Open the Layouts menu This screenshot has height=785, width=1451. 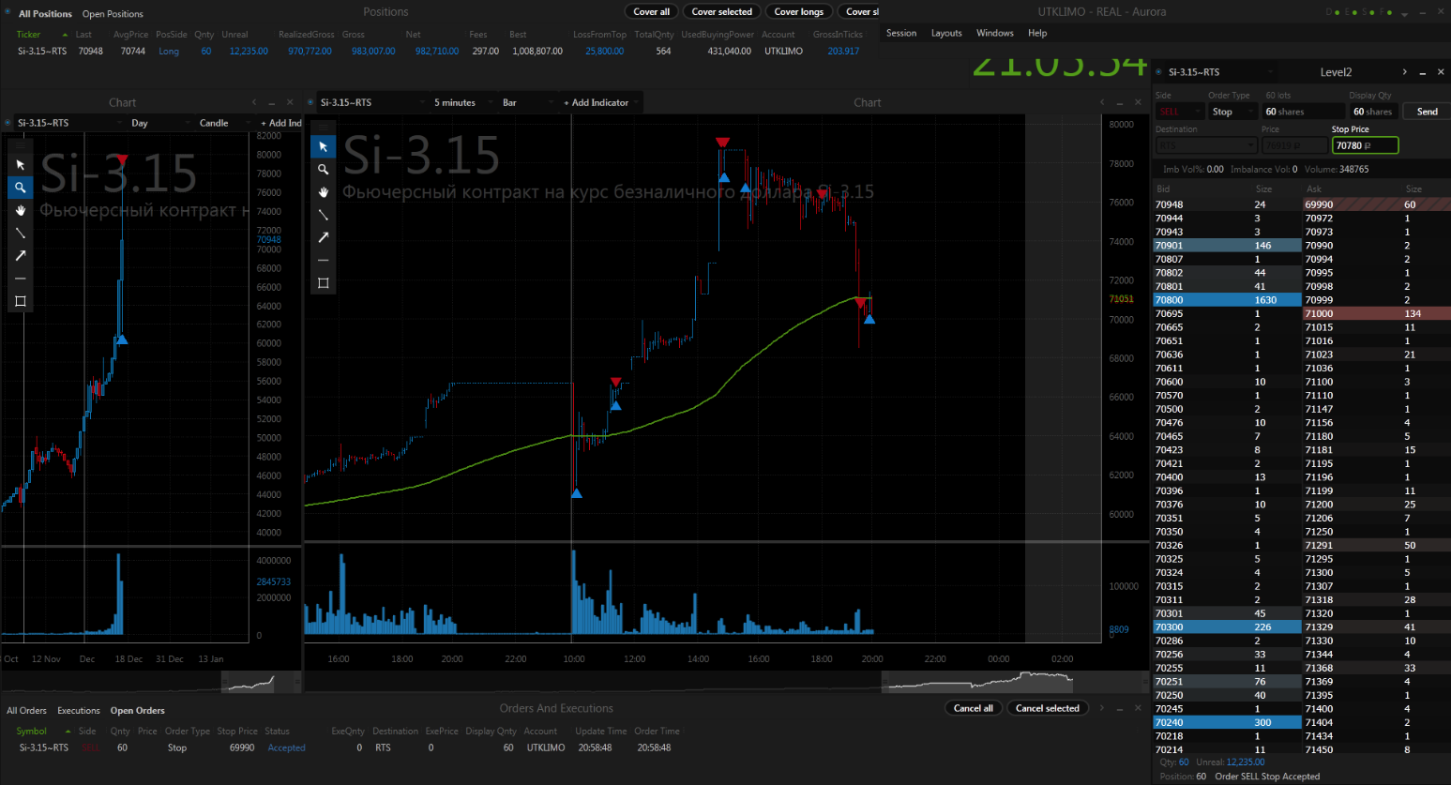coord(945,33)
